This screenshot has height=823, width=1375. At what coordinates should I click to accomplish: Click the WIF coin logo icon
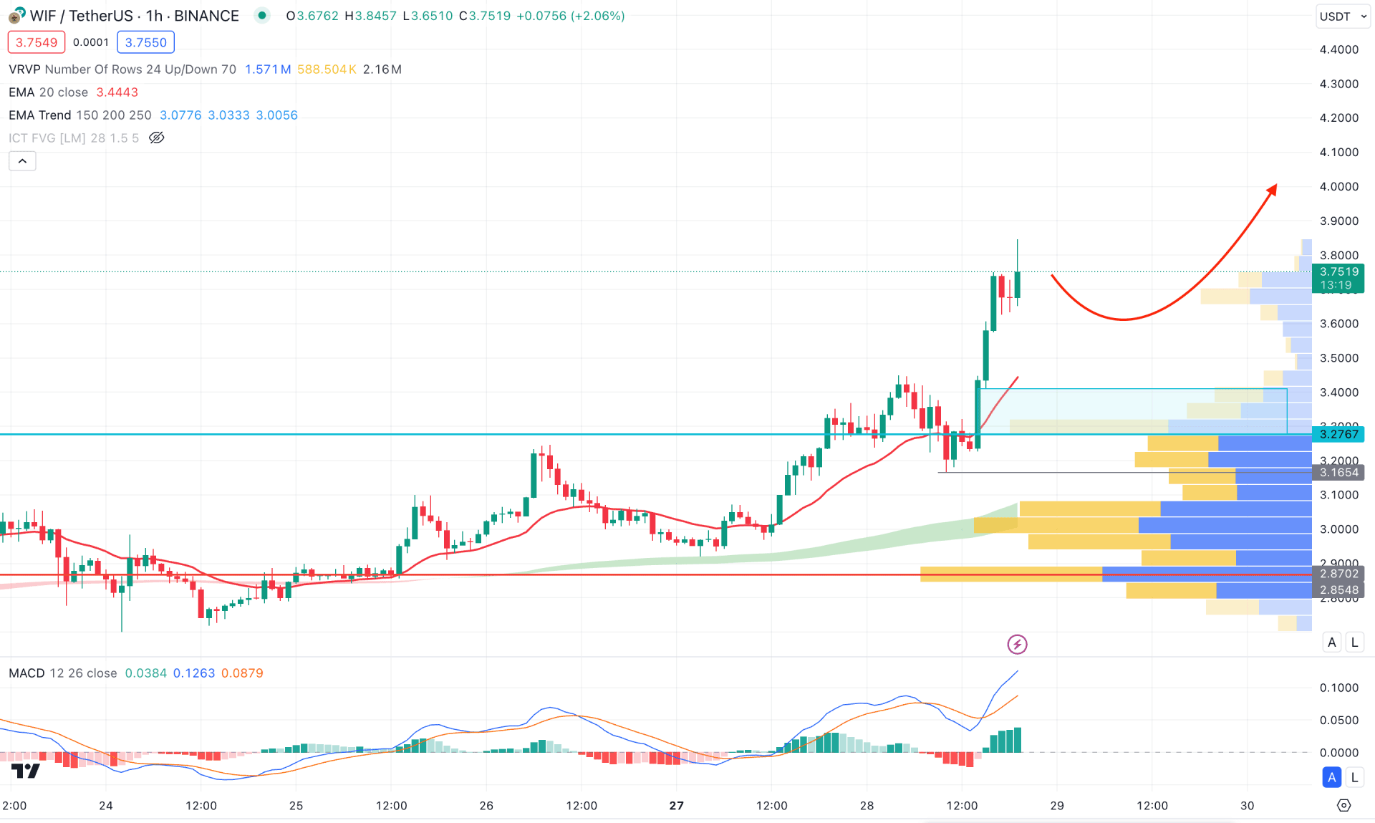coord(15,15)
